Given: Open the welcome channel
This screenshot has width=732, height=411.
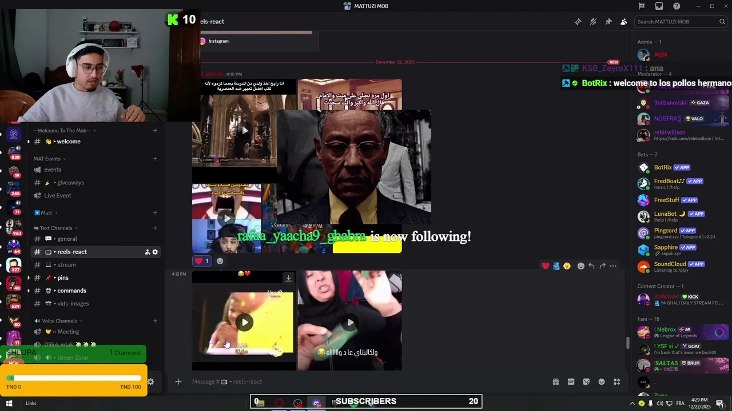Looking at the screenshot, I should (x=96, y=142).
